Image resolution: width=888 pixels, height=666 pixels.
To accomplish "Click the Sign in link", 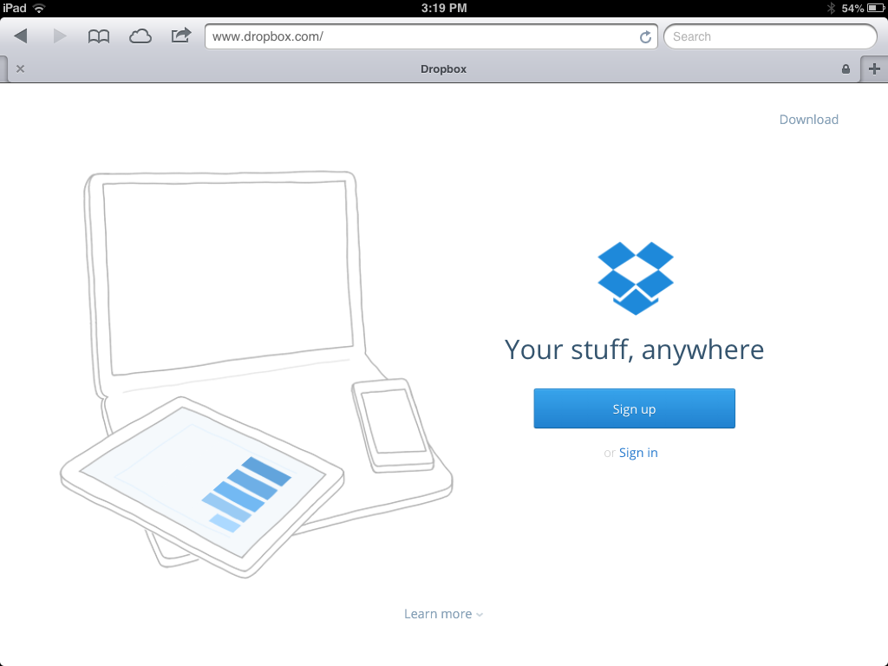I will pos(638,453).
